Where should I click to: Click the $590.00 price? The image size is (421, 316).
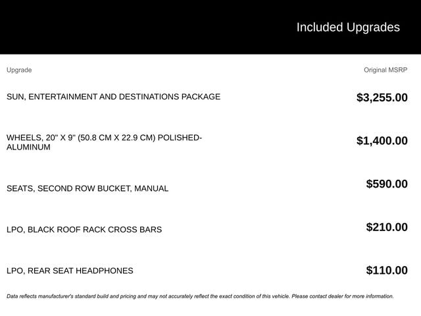pyautogui.click(x=386, y=184)
